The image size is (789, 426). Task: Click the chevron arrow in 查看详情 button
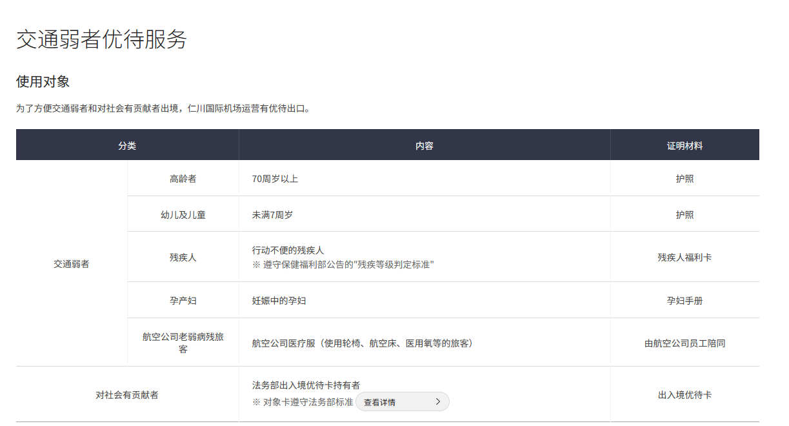click(x=438, y=401)
